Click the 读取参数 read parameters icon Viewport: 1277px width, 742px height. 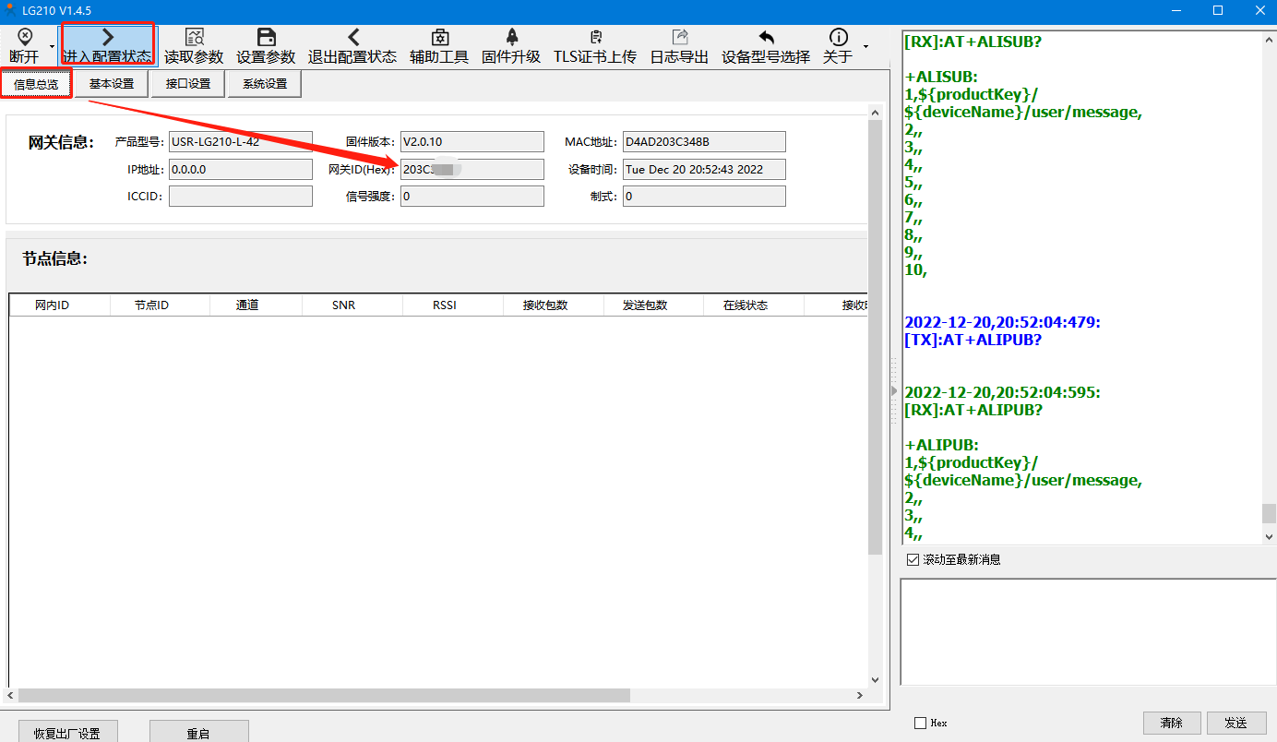click(194, 37)
